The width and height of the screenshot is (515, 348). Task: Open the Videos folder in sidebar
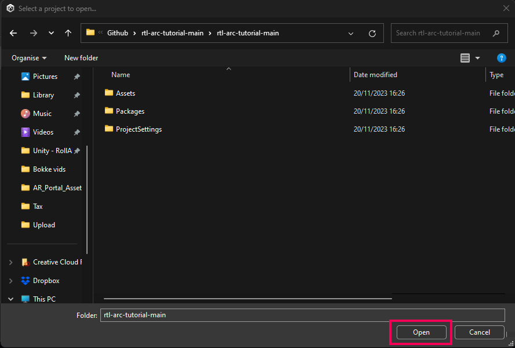(x=43, y=132)
